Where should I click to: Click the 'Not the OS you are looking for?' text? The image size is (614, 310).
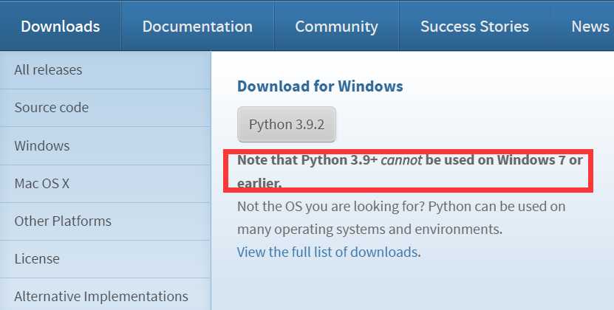(331, 206)
